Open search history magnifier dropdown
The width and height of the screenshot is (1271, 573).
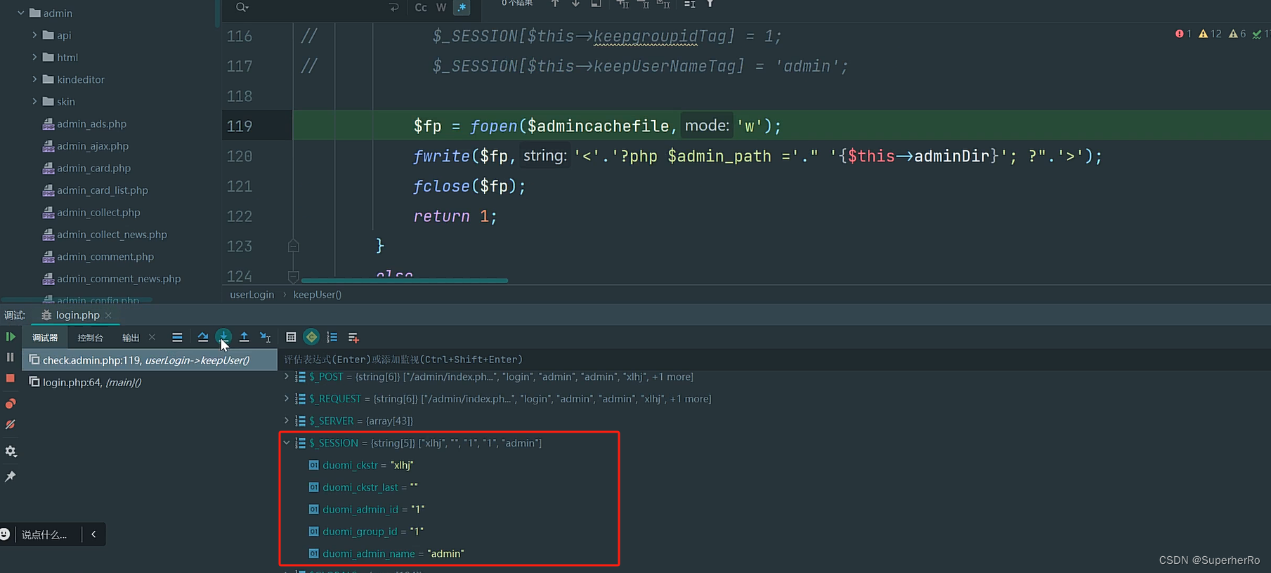coord(242,7)
